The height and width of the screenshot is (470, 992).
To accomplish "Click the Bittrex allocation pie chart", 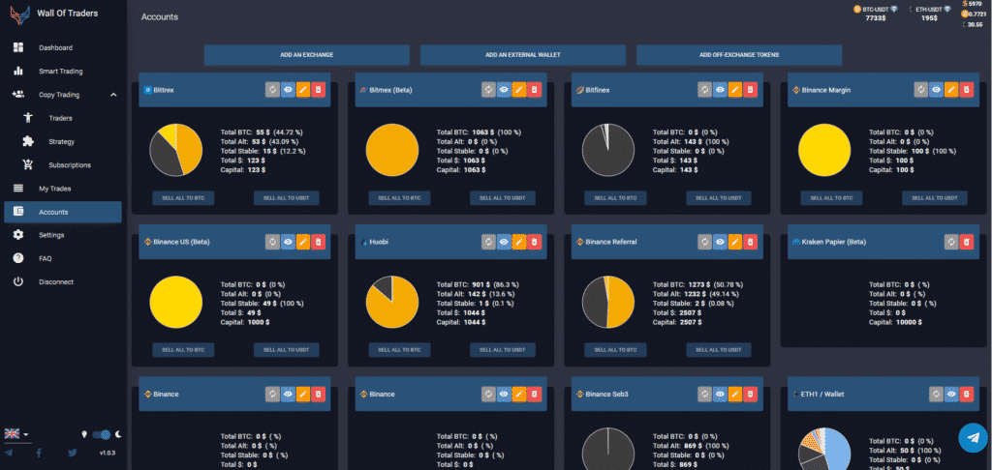I will [x=176, y=150].
